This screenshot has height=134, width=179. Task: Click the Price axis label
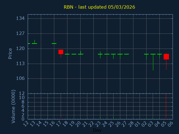coord(10,54)
